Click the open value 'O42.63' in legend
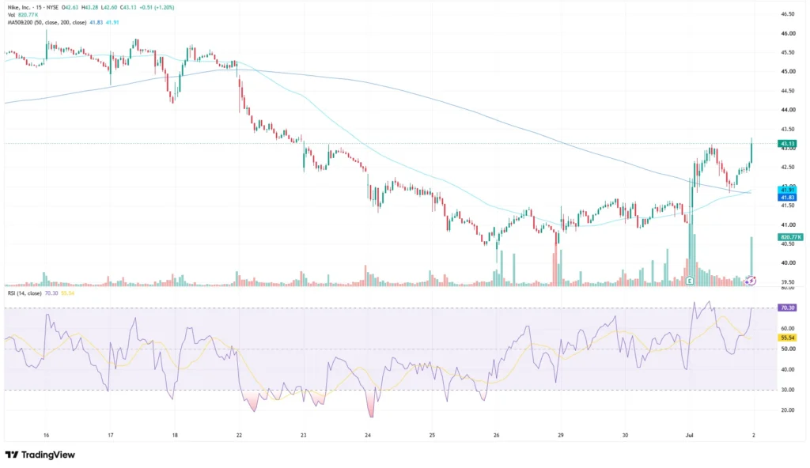Screen dimensions: 810x468 pos(70,8)
